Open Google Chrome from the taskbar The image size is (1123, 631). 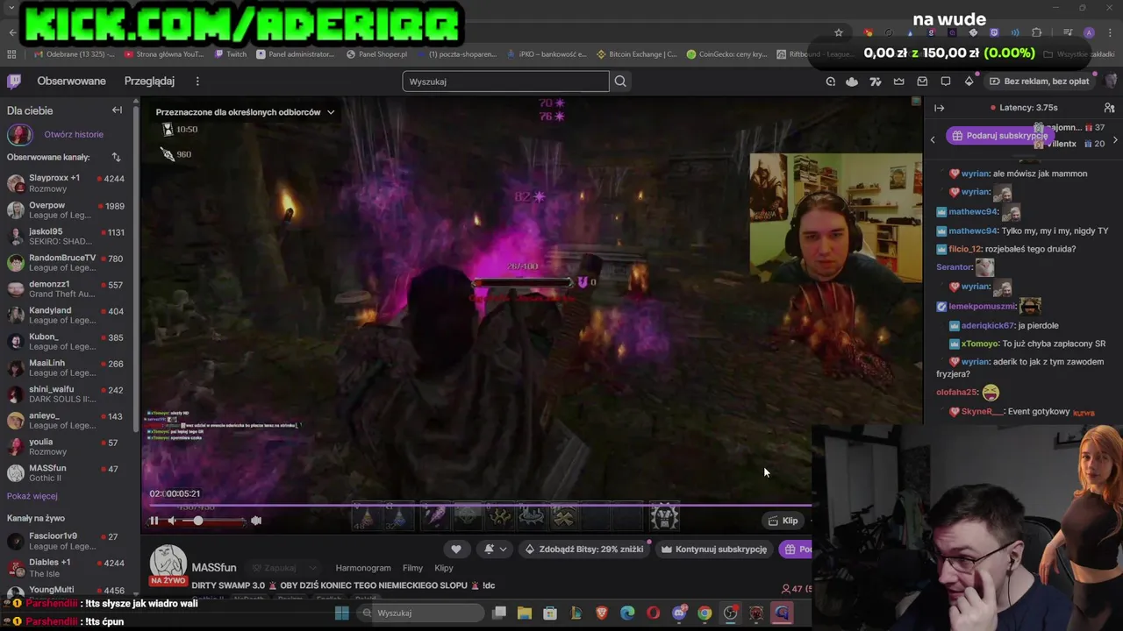pyautogui.click(x=705, y=613)
